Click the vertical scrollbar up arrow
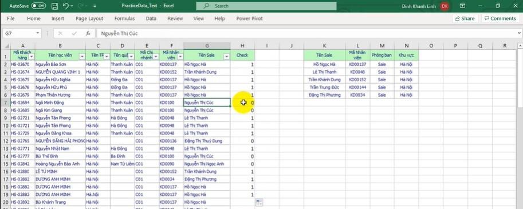The image size is (523, 209). pos(520,46)
